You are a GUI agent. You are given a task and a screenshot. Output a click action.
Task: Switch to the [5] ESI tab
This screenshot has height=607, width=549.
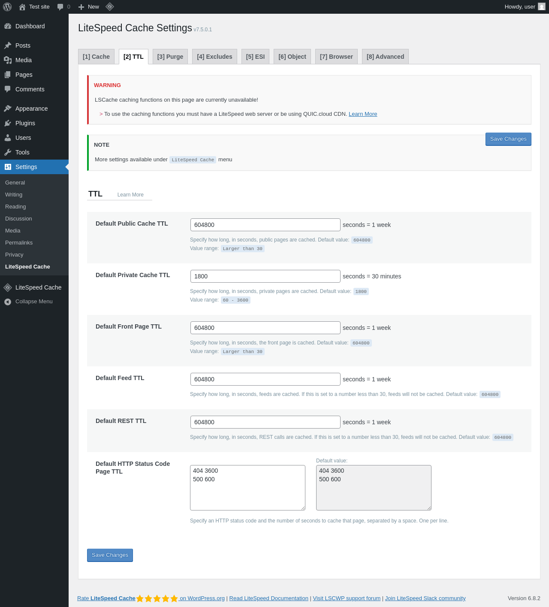click(255, 57)
